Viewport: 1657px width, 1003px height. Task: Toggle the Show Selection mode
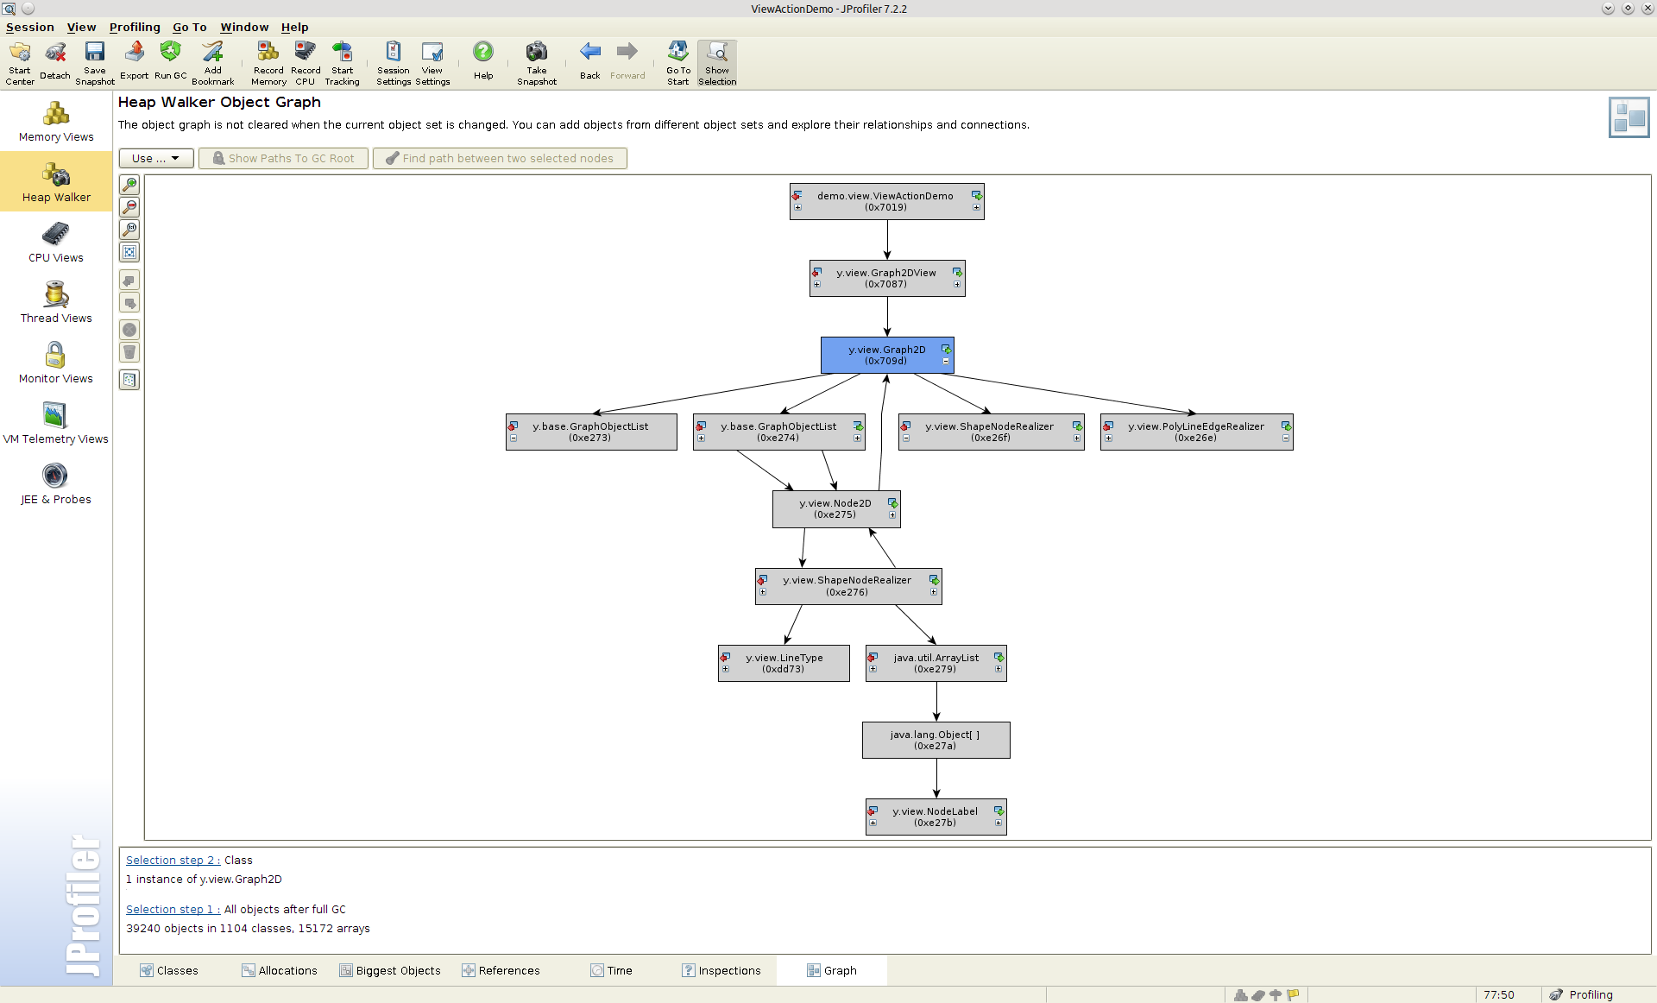[x=717, y=60]
